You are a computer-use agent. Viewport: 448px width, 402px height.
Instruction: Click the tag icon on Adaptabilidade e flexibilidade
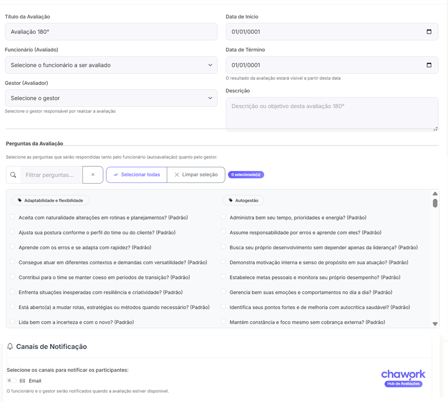(x=20, y=200)
